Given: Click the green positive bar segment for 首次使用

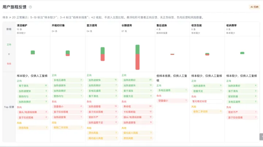Looking at the screenshot, I should [x=103, y=51].
